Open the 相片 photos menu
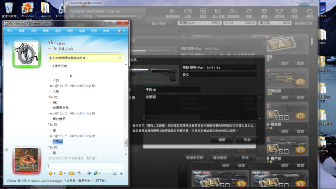336x189 pixels. coord(9,31)
